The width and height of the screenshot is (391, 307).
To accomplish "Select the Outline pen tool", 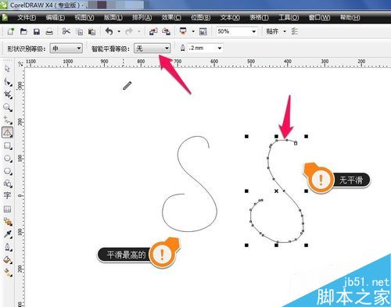I will click(x=8, y=247).
